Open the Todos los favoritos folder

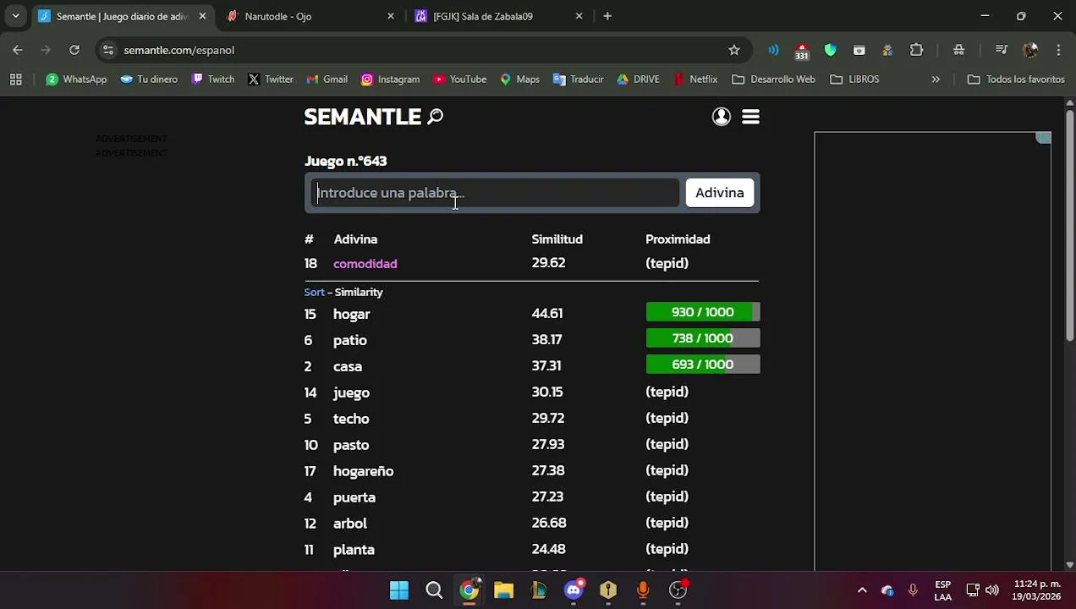[1015, 79]
